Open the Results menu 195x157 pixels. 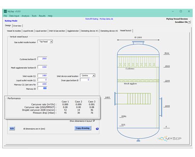click(42, 16)
